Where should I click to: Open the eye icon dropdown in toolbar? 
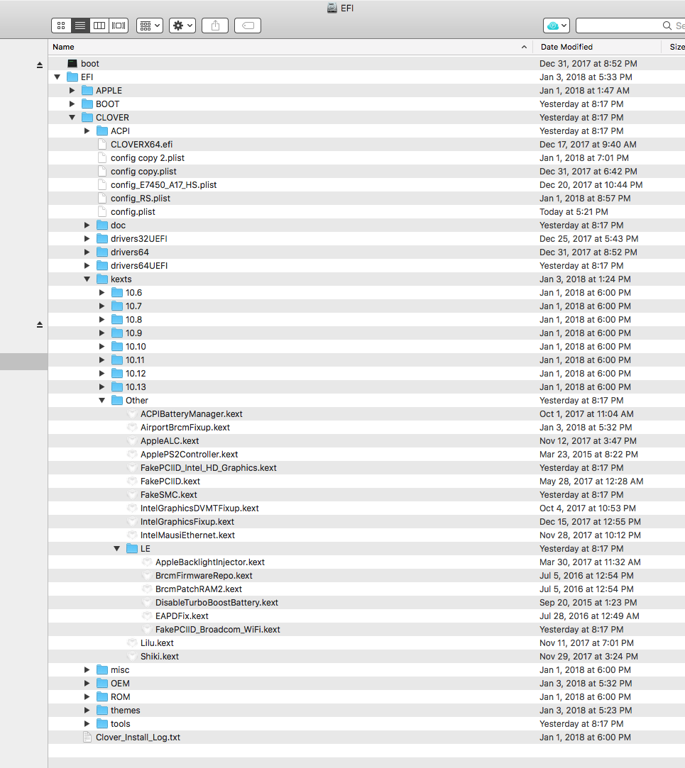point(556,26)
